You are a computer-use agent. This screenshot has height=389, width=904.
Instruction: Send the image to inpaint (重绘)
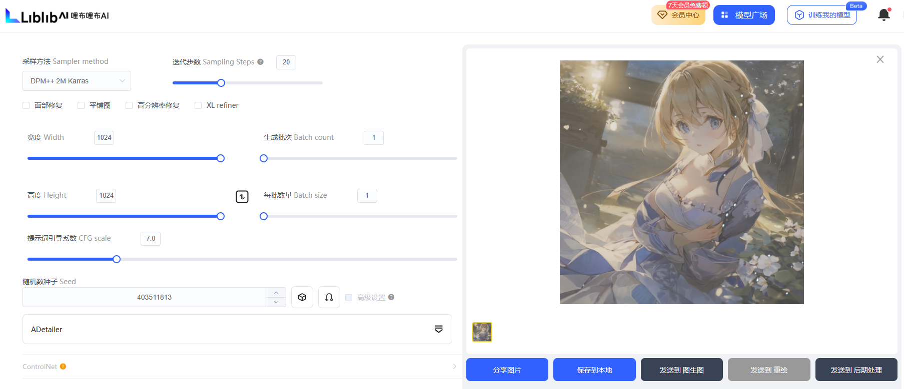[769, 370]
